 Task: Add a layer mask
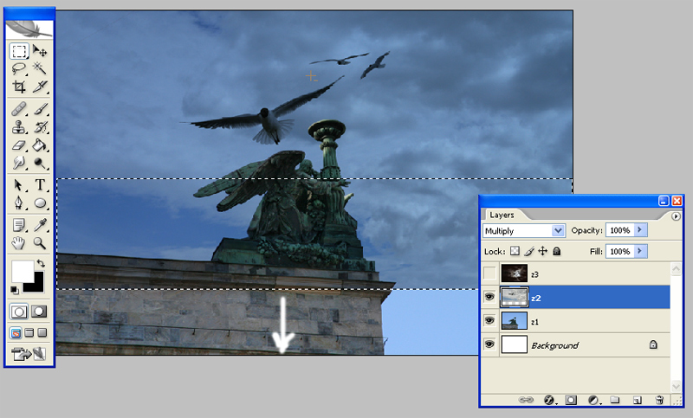571,400
